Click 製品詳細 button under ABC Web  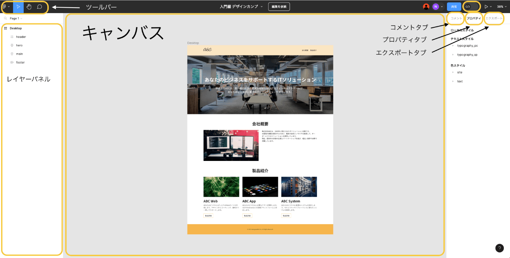point(208,216)
